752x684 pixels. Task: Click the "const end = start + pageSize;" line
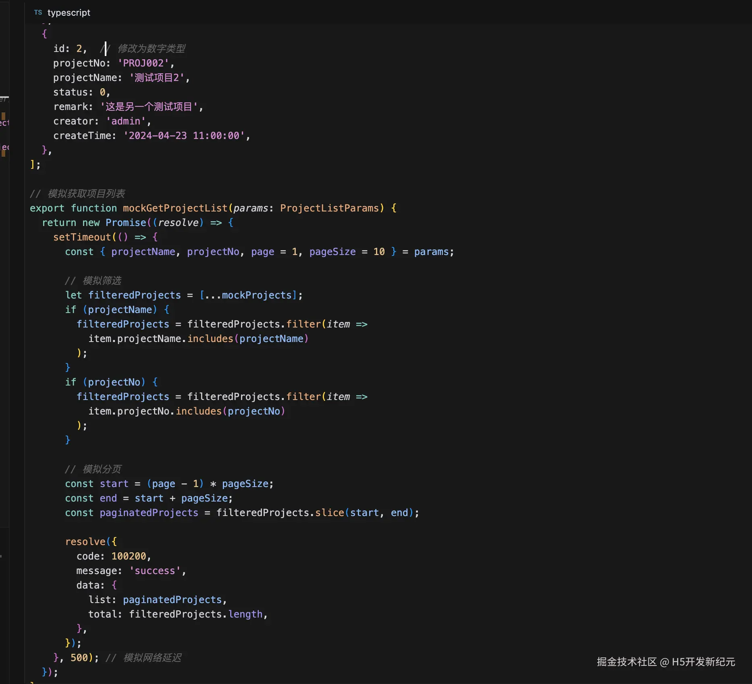pyautogui.click(x=149, y=498)
